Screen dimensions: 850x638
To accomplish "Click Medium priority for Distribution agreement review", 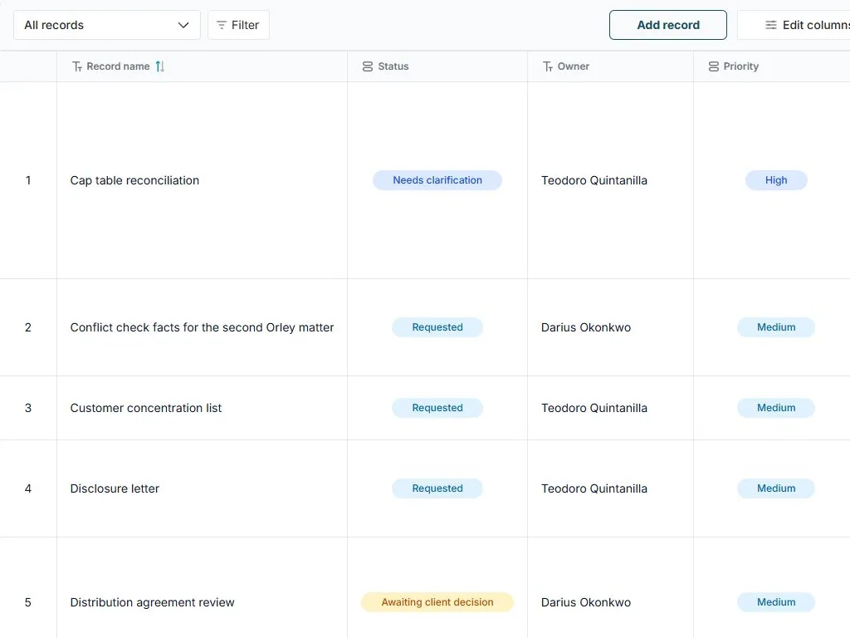I will tap(776, 602).
